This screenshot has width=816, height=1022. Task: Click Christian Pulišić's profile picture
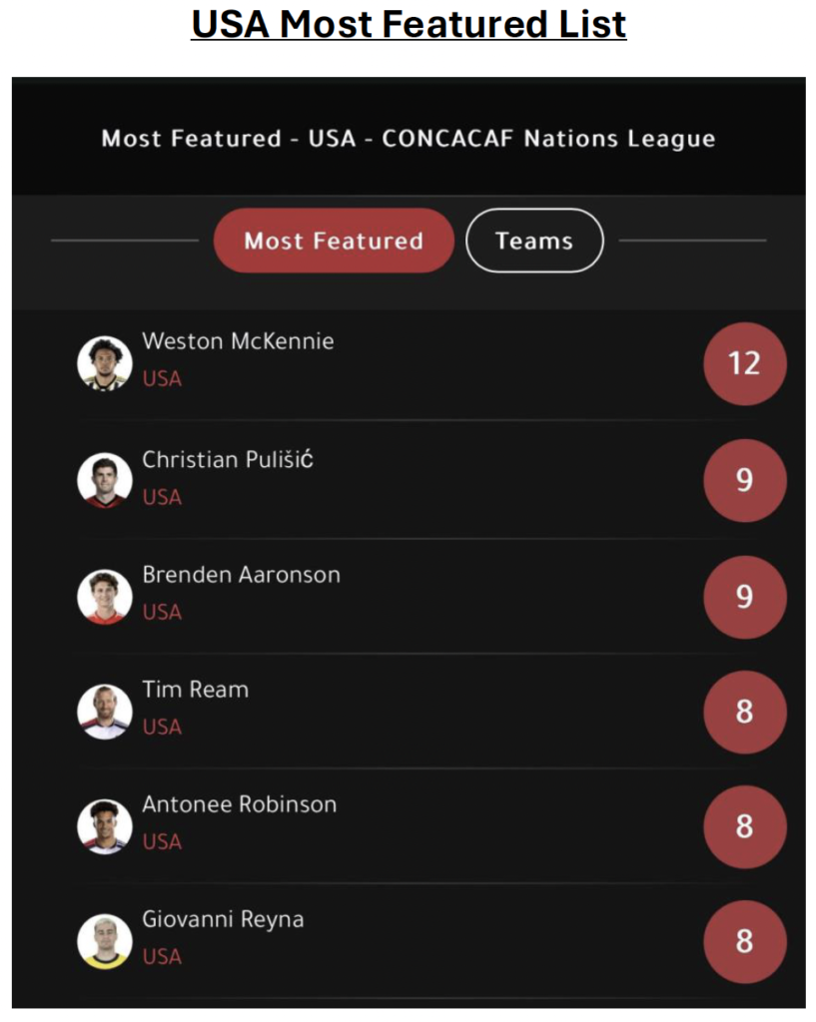pos(104,480)
